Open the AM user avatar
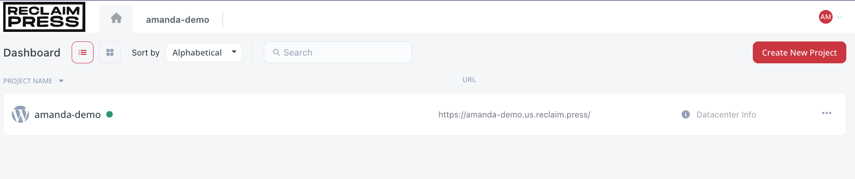This screenshot has width=855, height=179. click(826, 17)
